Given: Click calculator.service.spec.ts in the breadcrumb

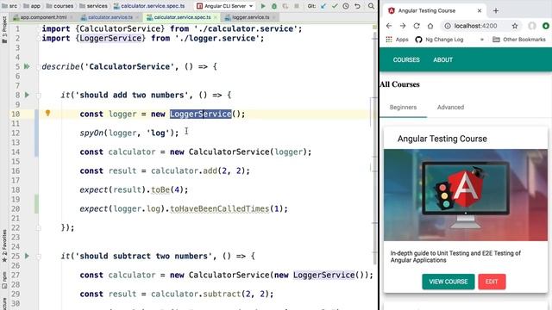Looking at the screenshot, I should 149,6.
